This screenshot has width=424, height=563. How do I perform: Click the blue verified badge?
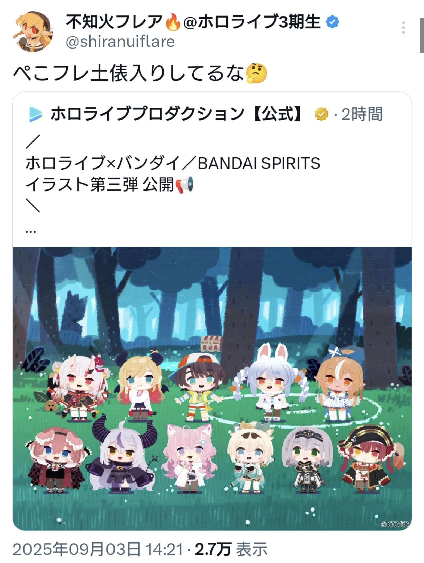point(332,22)
